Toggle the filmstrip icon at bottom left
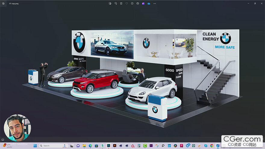This screenshot has height=149, width=265. coord(3,140)
